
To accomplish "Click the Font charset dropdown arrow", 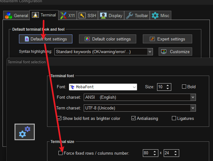I will coord(193,97).
